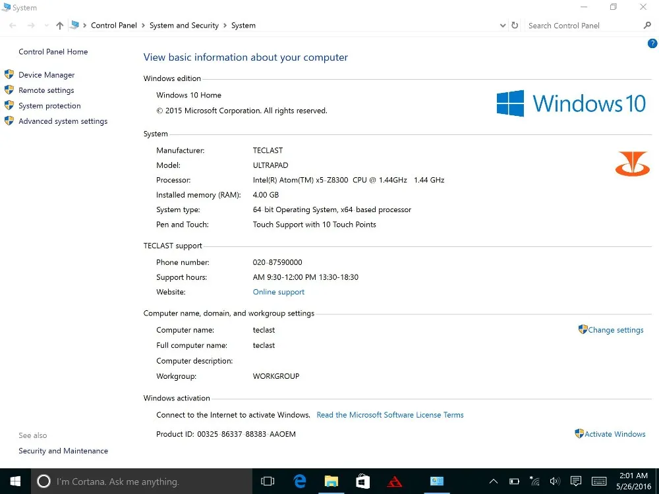Image resolution: width=659 pixels, height=494 pixels.
Task: Click the Forward navigation arrow
Action: (x=31, y=26)
